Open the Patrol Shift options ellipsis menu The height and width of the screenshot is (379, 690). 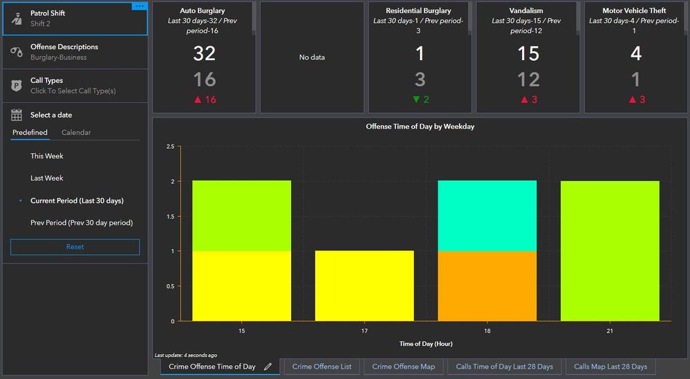(x=140, y=6)
